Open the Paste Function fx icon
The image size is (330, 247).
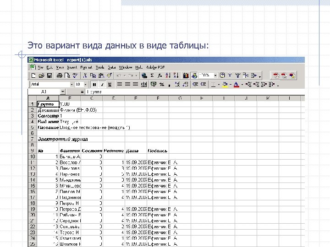pyautogui.click(x=160, y=75)
